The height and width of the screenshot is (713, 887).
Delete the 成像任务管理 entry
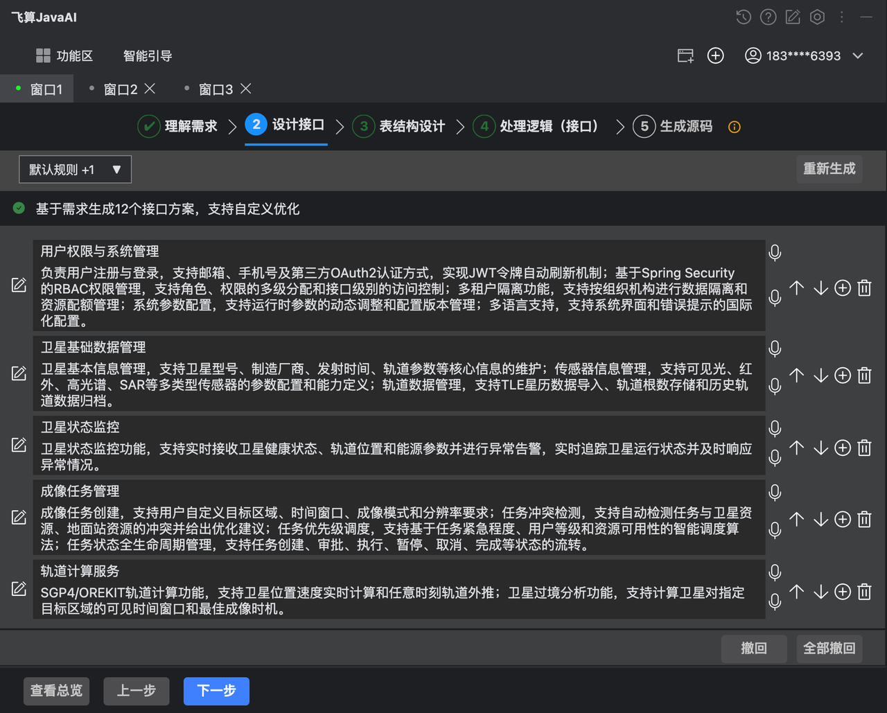coord(865,519)
